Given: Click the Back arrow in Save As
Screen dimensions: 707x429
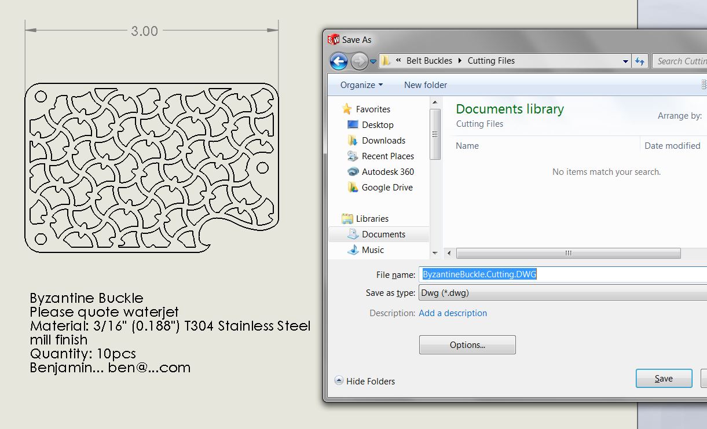Looking at the screenshot, I should (x=339, y=61).
